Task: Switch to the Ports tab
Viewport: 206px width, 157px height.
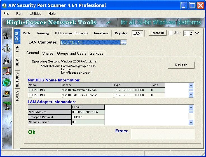Action: 26,33
